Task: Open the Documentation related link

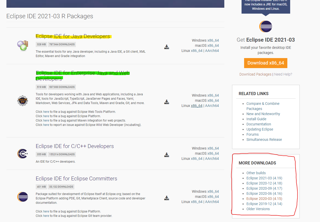Action: [x=259, y=124]
